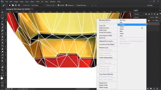Select the Move tool

click(x=2, y=12)
